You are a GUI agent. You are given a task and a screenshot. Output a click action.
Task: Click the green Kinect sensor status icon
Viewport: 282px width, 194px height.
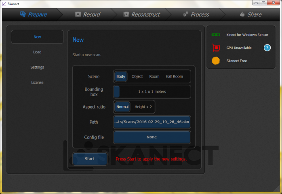pos(216,34)
